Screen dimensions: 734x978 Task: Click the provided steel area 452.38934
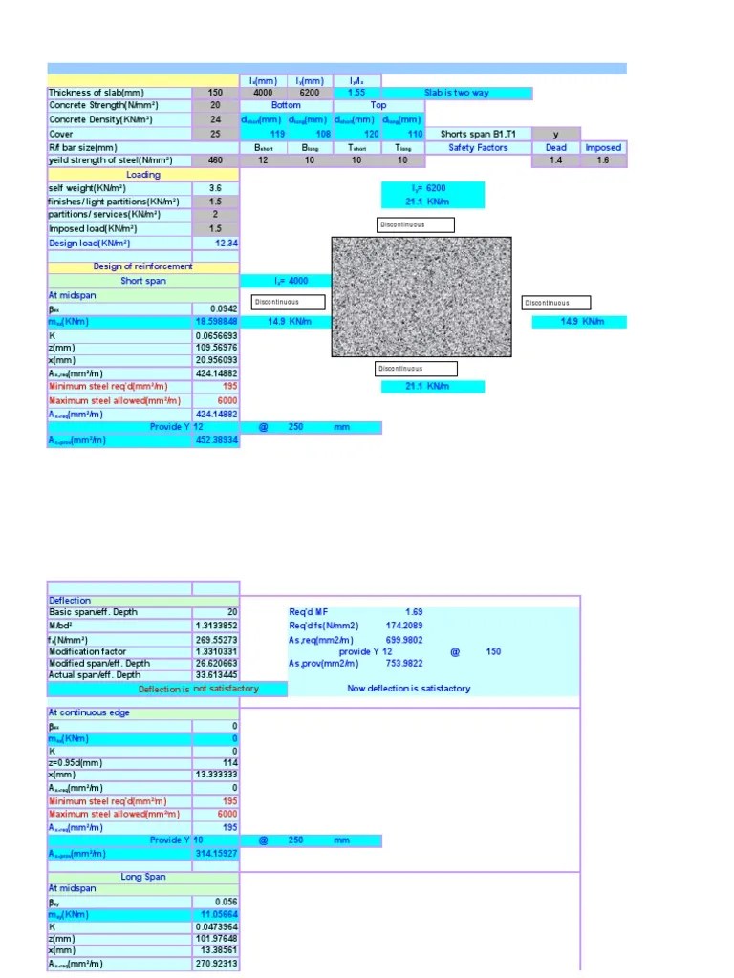point(215,440)
